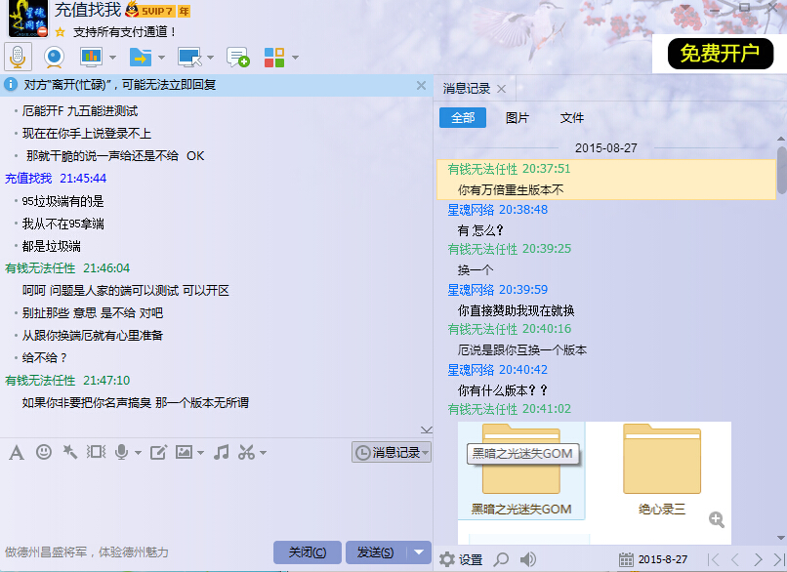Click the send file folder icon
787x572 pixels.
click(140, 57)
